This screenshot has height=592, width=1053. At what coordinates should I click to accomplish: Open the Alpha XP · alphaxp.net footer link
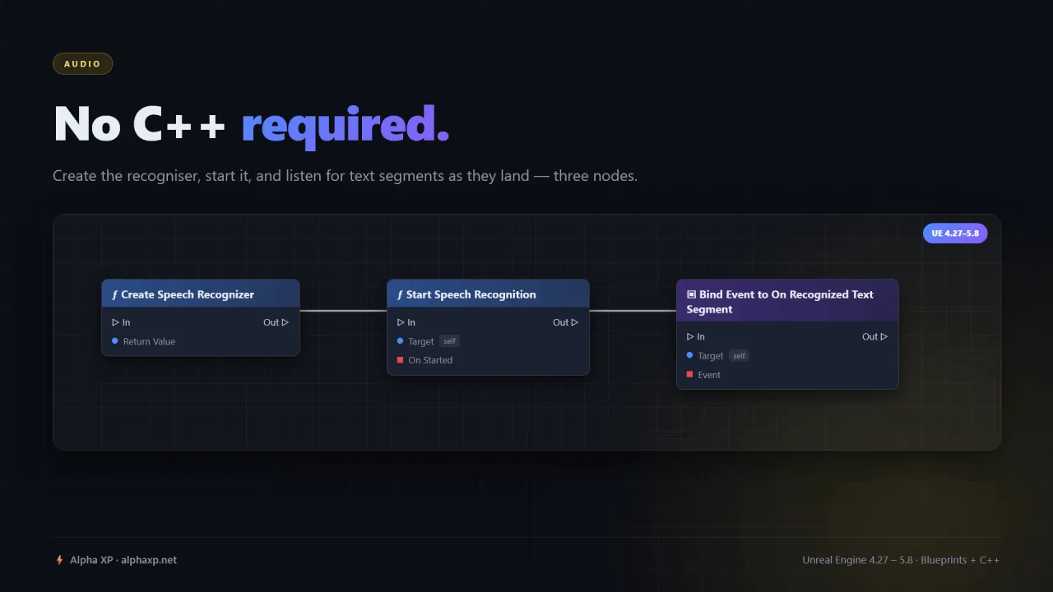(123, 560)
